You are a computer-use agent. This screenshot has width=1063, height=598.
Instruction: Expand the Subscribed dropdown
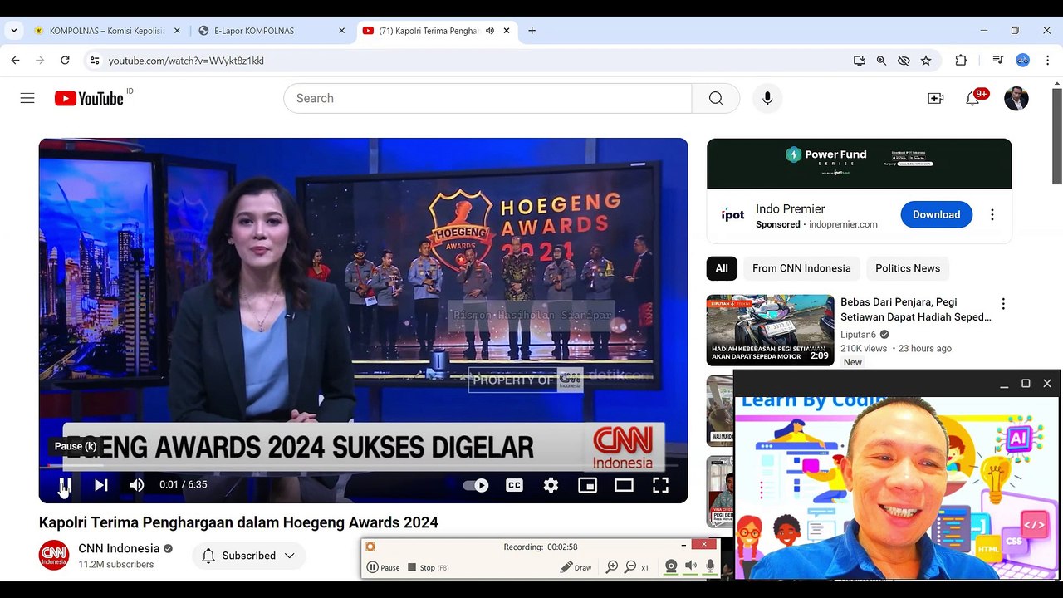coord(248,556)
